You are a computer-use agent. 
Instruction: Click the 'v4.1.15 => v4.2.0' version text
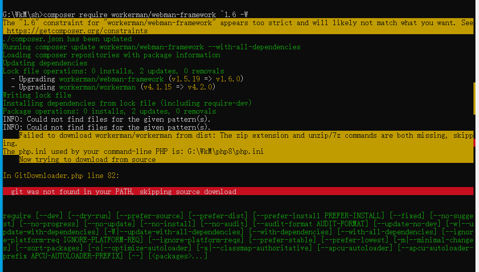coord(178,87)
